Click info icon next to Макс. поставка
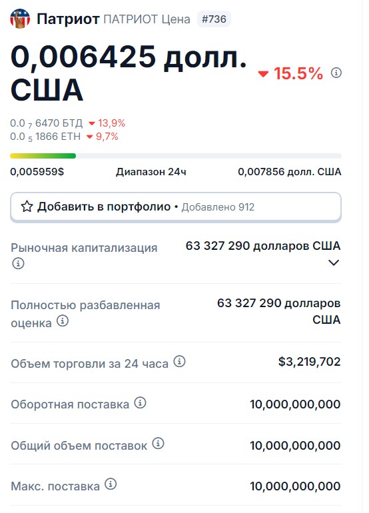Image resolution: width=369 pixels, height=513 pixels. pyautogui.click(x=111, y=484)
